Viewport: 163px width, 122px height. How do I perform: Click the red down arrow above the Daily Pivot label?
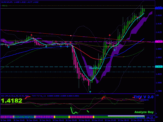click(110, 35)
